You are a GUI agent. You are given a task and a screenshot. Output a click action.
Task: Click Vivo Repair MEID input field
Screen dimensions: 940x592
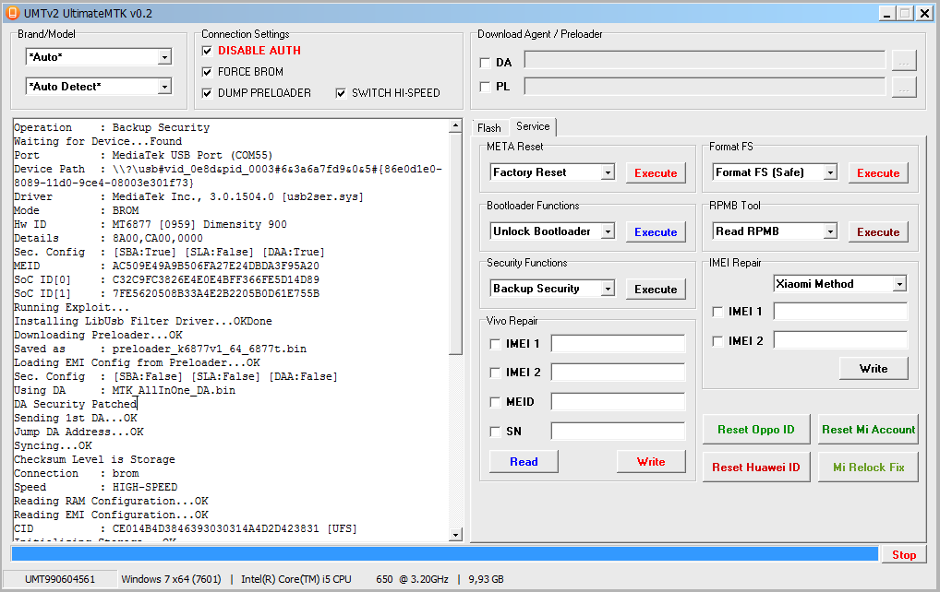(x=618, y=402)
